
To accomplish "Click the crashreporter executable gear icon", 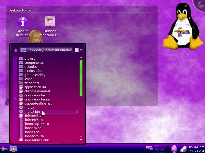I will (x=21, y=95).
